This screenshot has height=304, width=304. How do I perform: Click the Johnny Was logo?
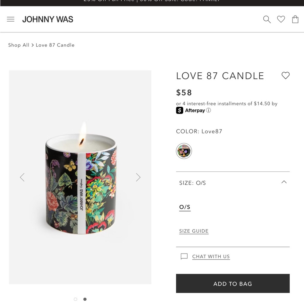click(47, 19)
